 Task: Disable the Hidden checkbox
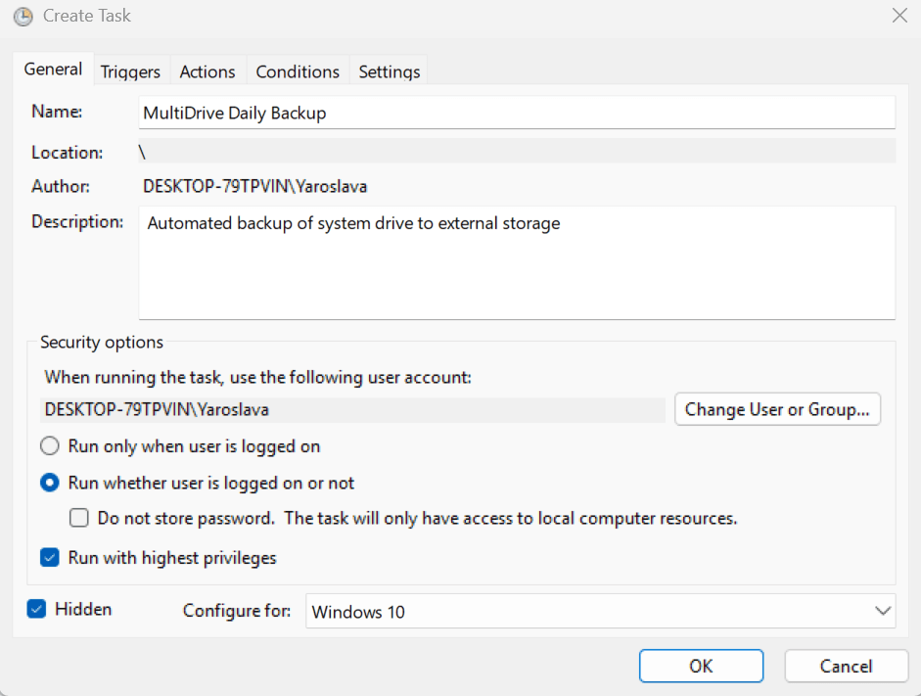[36, 608]
